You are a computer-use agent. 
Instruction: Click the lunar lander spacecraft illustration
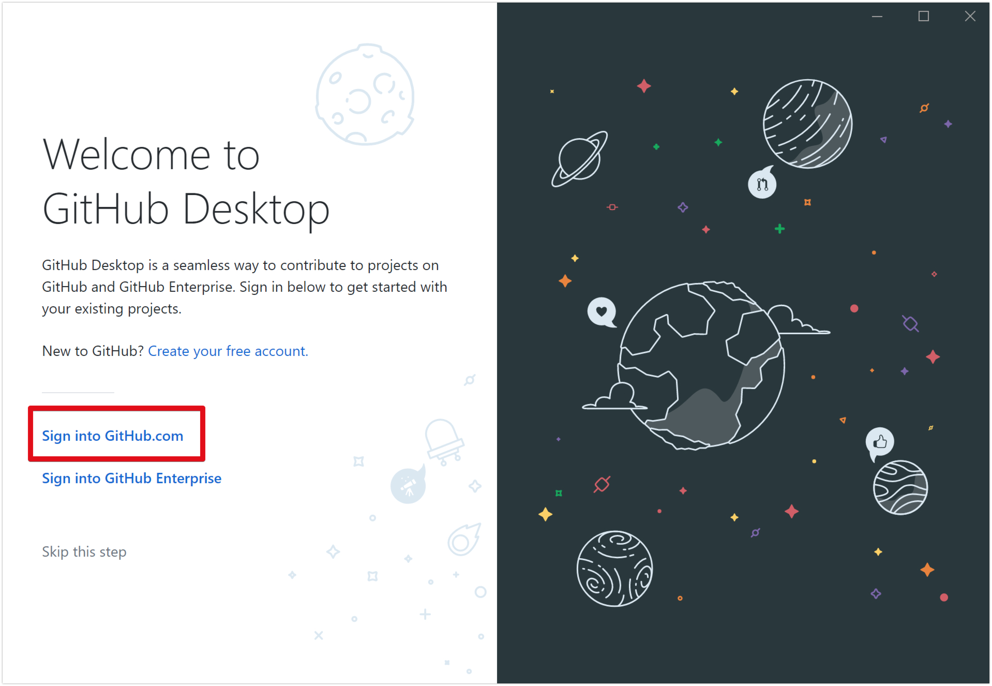pyautogui.click(x=443, y=440)
